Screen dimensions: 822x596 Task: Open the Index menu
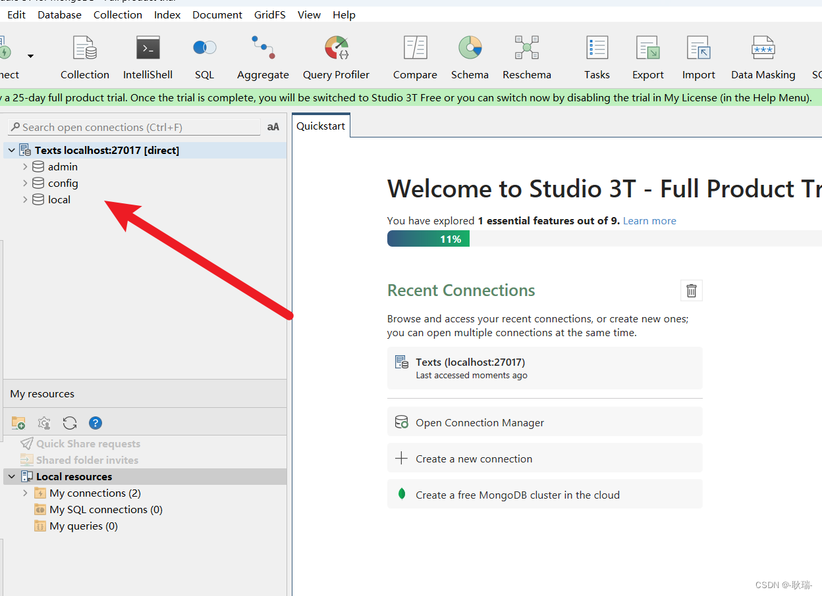[167, 14]
